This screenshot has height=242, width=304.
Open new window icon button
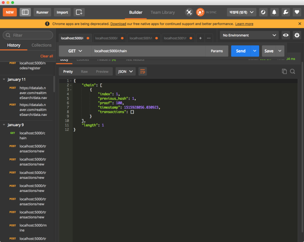pyautogui.click(x=79, y=12)
